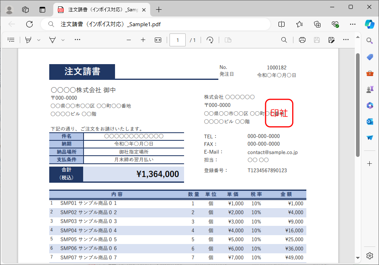Screen dimensions: 379x265
Task: Open the browser settings menu
Action: (x=353, y=24)
